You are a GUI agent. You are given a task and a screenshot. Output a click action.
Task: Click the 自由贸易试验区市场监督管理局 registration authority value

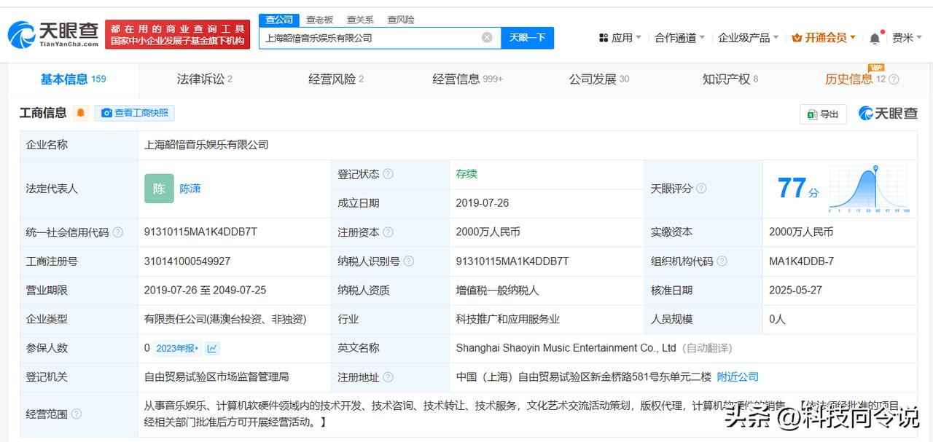pyautogui.click(x=216, y=377)
